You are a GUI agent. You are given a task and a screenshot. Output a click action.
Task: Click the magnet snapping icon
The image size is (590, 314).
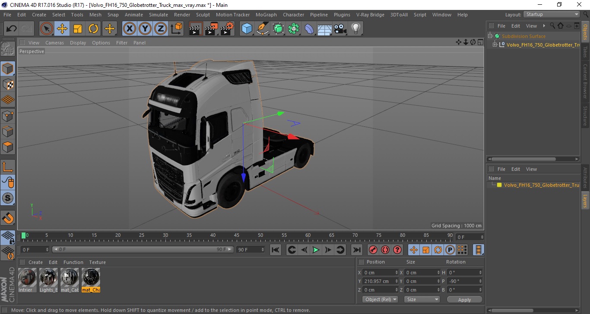8,218
